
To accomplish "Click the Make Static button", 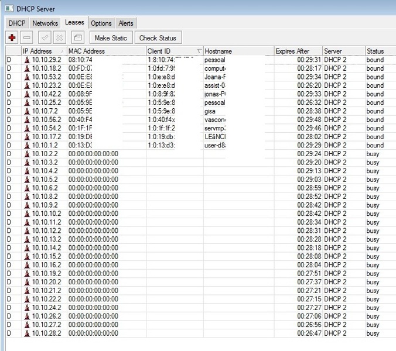I will point(111,38).
